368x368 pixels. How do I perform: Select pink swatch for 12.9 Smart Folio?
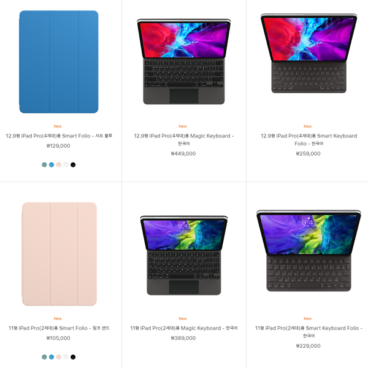[x=59, y=165]
